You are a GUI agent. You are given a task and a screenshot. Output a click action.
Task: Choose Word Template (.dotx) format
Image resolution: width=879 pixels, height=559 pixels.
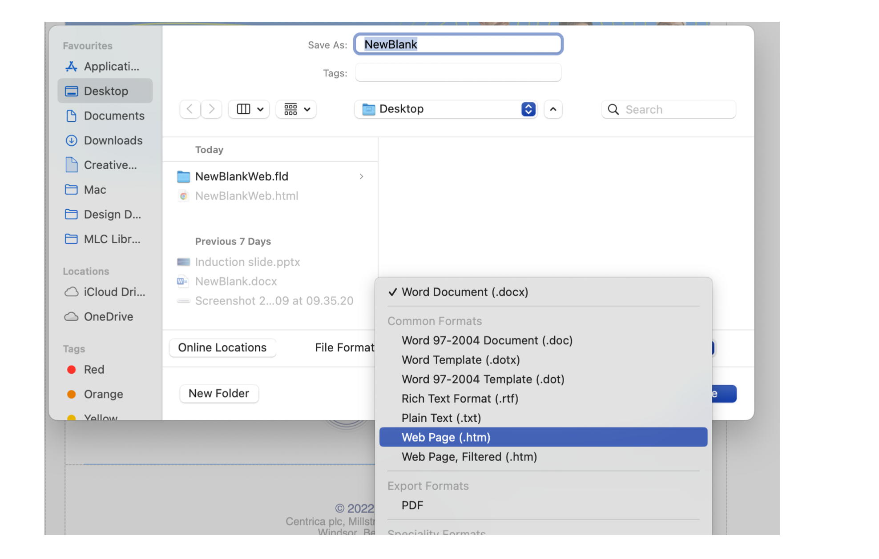[460, 359]
